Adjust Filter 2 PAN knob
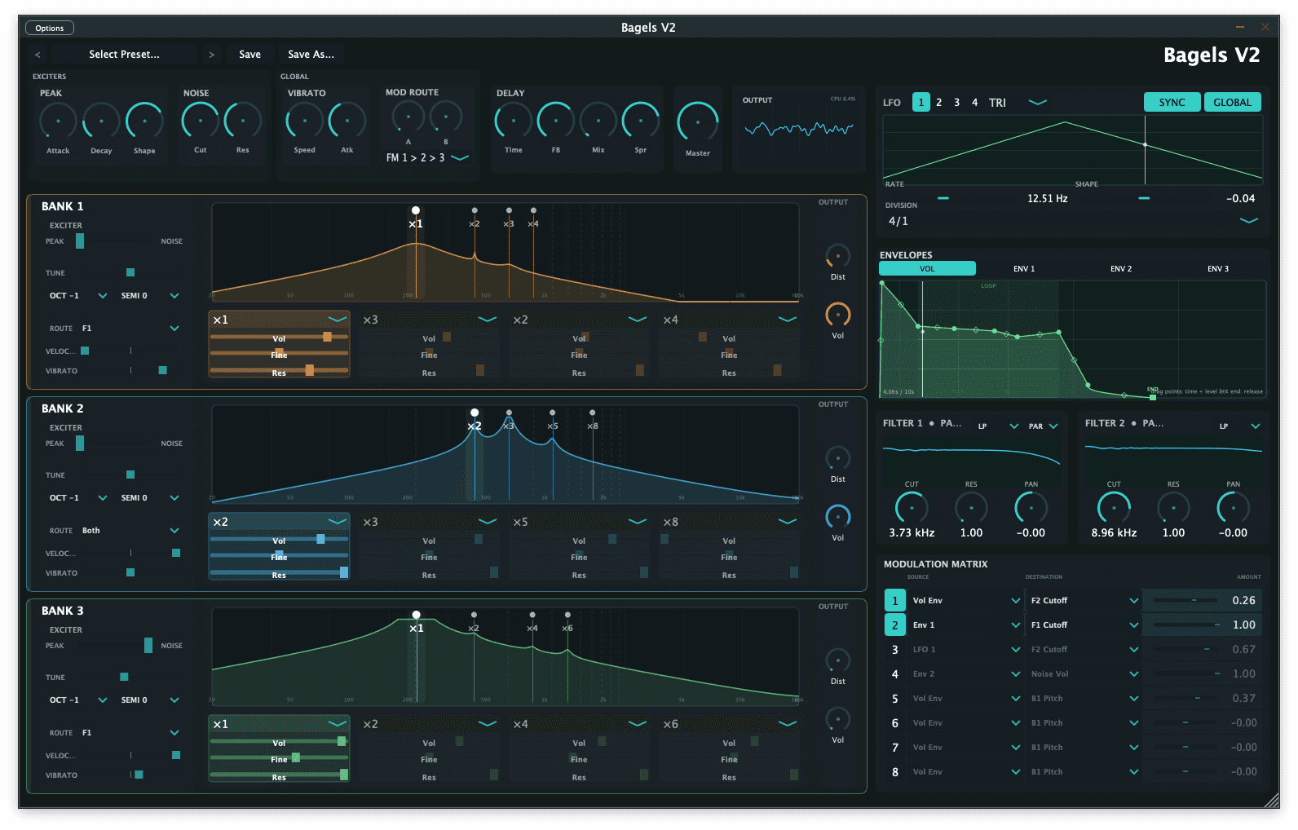 click(1233, 508)
